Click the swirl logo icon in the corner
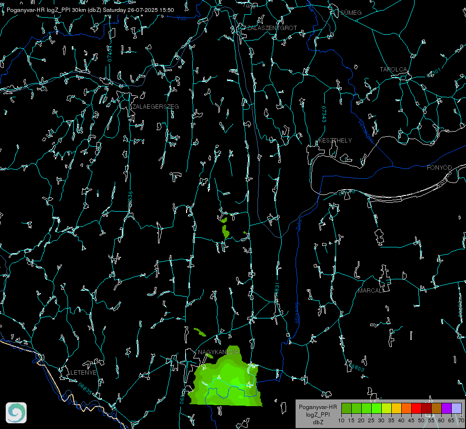Screen dimensions: 466x429 point(16,413)
